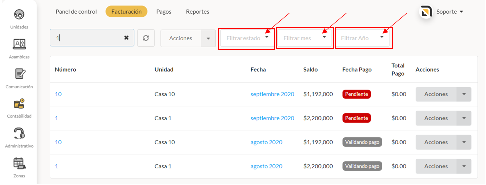Click the refresh icon button
Viewport: 486px width, 185px height.
coord(146,38)
